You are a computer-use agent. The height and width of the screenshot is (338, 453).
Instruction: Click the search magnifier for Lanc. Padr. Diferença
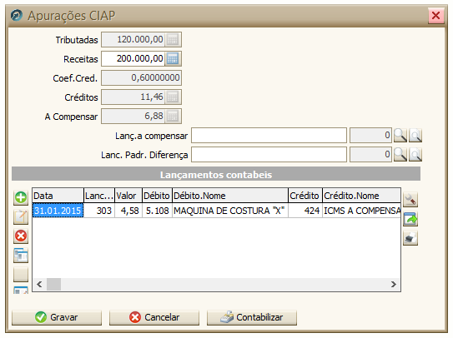(400, 155)
